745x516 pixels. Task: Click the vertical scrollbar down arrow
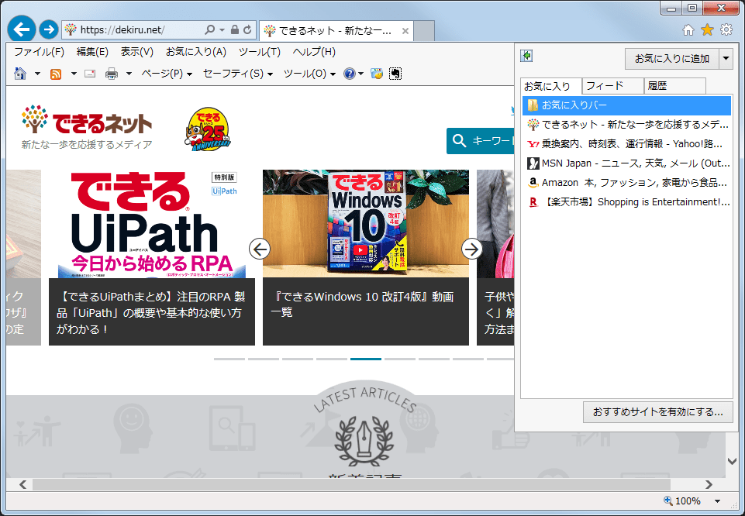click(732, 462)
